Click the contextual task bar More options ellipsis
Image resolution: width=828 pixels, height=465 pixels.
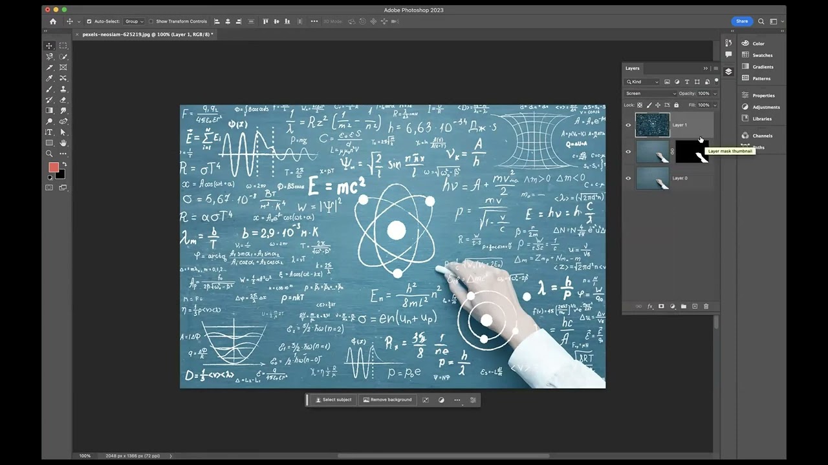pyautogui.click(x=457, y=400)
